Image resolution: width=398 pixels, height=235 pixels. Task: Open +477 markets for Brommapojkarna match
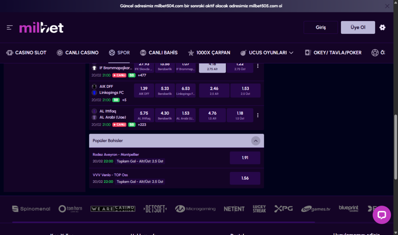142,75
